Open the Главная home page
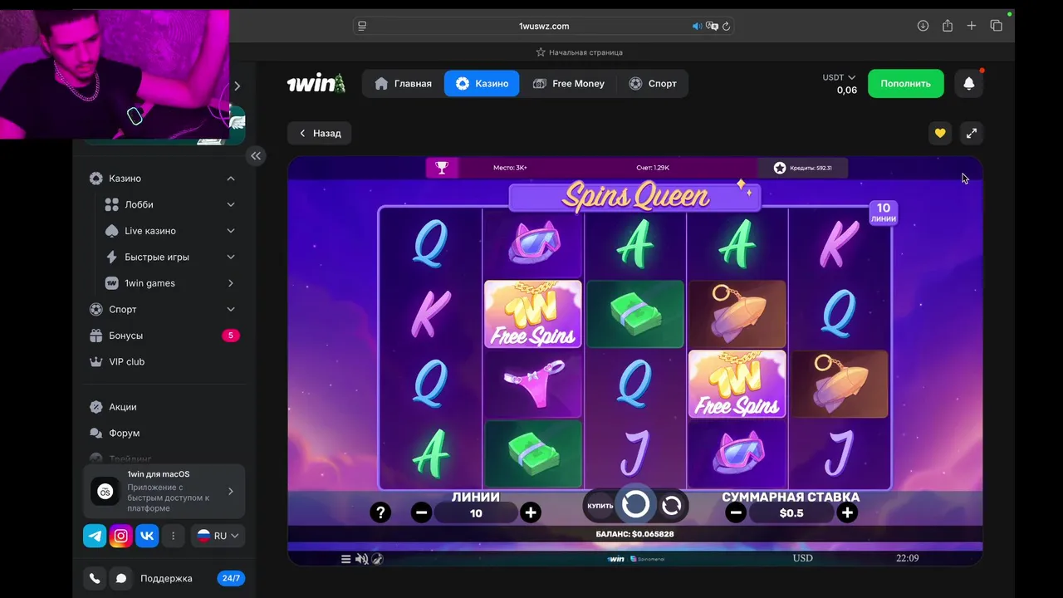 click(403, 83)
